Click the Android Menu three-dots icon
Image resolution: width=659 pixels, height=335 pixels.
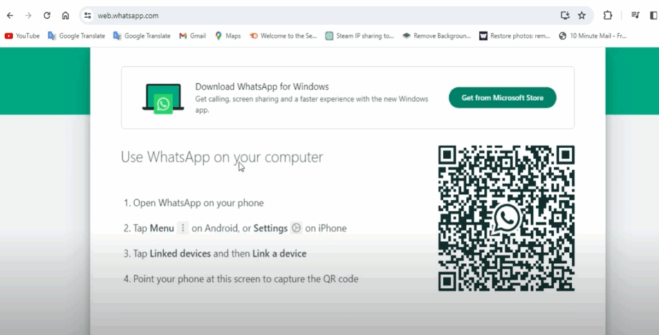point(182,228)
